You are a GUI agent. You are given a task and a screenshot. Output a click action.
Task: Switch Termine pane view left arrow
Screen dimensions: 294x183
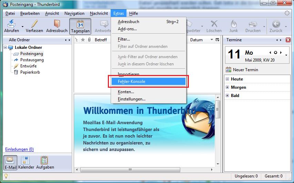[277, 40]
